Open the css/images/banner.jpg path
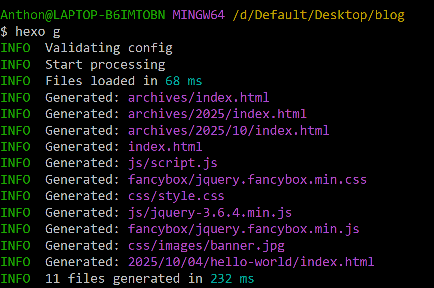The height and width of the screenshot is (288, 434). [206, 245]
